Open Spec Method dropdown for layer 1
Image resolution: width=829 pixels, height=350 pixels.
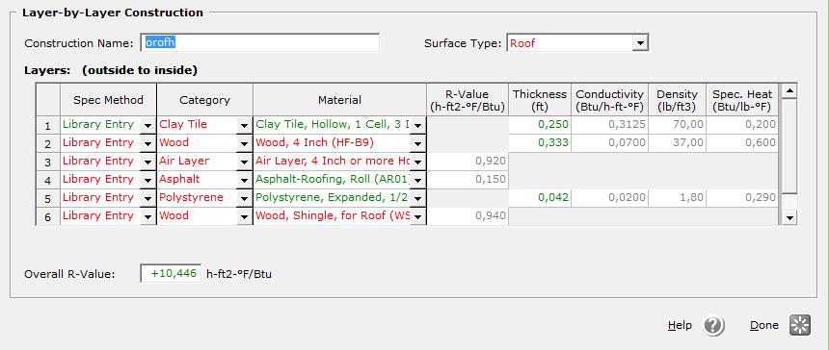147,125
